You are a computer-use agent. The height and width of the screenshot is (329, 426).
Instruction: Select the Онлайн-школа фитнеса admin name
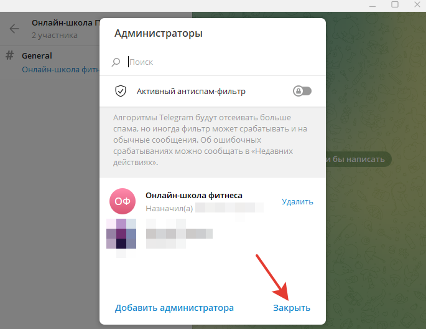point(193,195)
